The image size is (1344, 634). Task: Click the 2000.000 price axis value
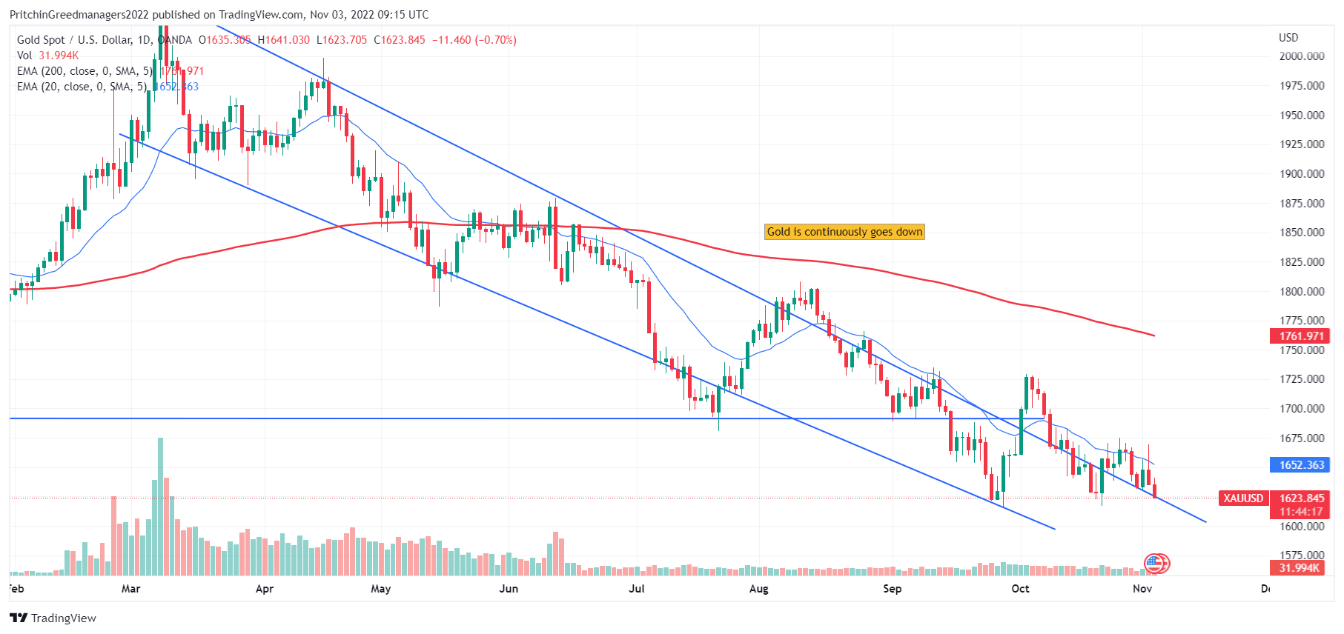click(1302, 56)
